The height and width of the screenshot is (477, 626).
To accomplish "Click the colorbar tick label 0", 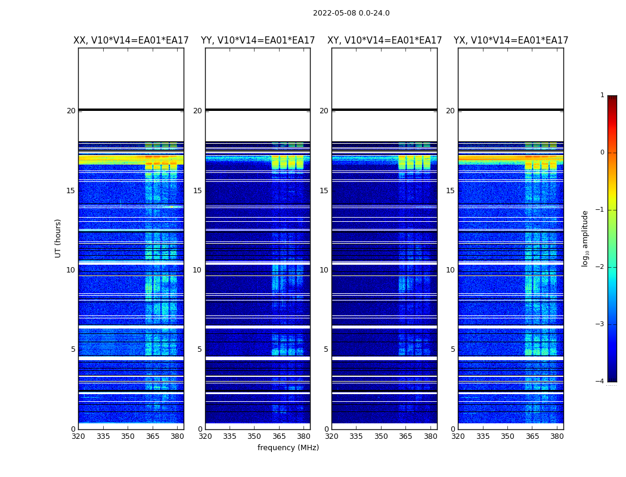I will [602, 153].
